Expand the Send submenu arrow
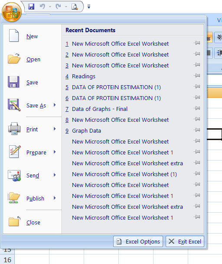The width and height of the screenshot is (222, 264). (x=55, y=175)
